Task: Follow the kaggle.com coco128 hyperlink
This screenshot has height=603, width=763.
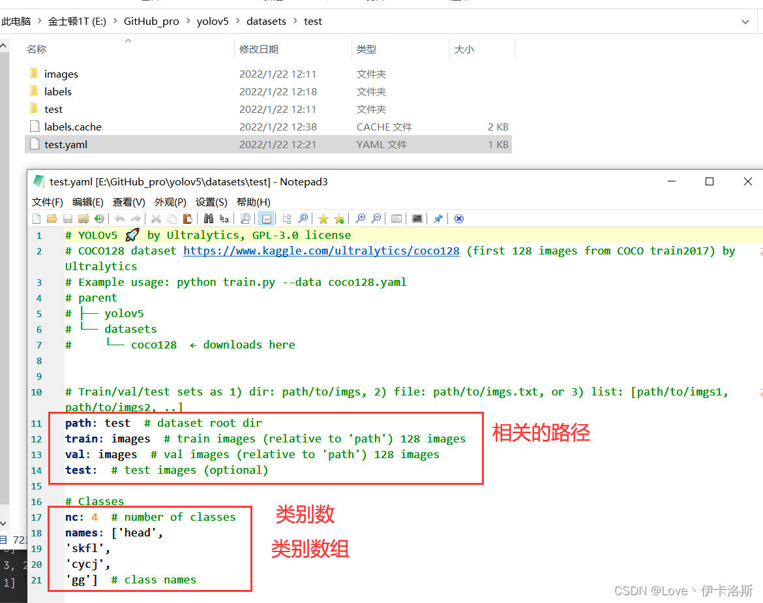Action: pyautogui.click(x=321, y=251)
